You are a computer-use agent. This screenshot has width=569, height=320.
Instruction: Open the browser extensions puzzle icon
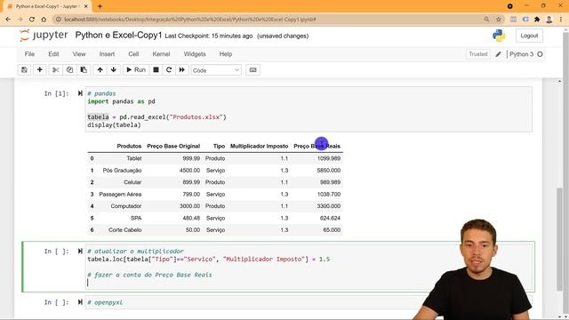[537, 20]
